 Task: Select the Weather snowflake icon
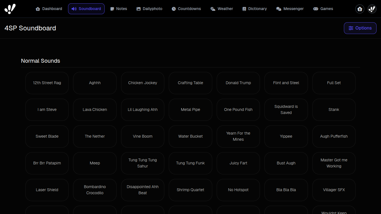[212, 9]
